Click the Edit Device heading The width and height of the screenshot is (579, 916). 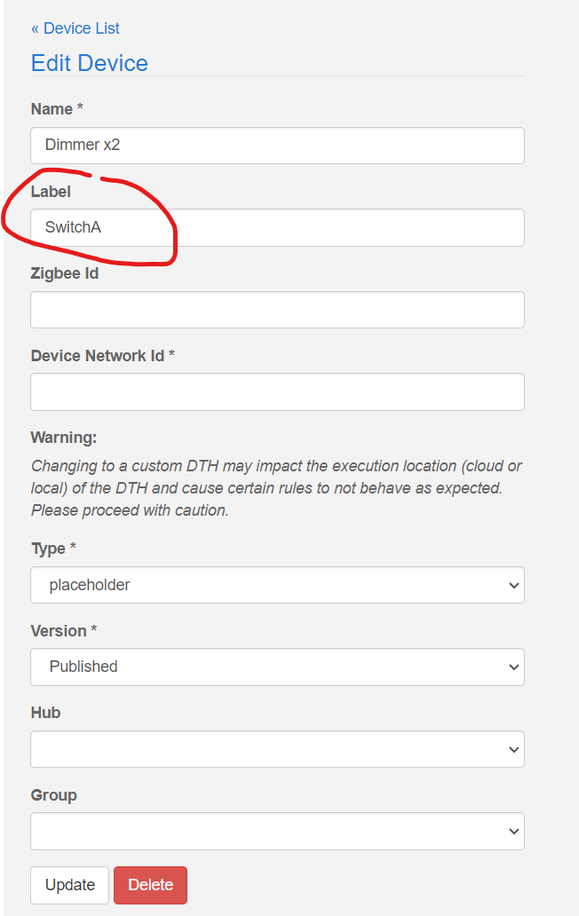click(89, 63)
